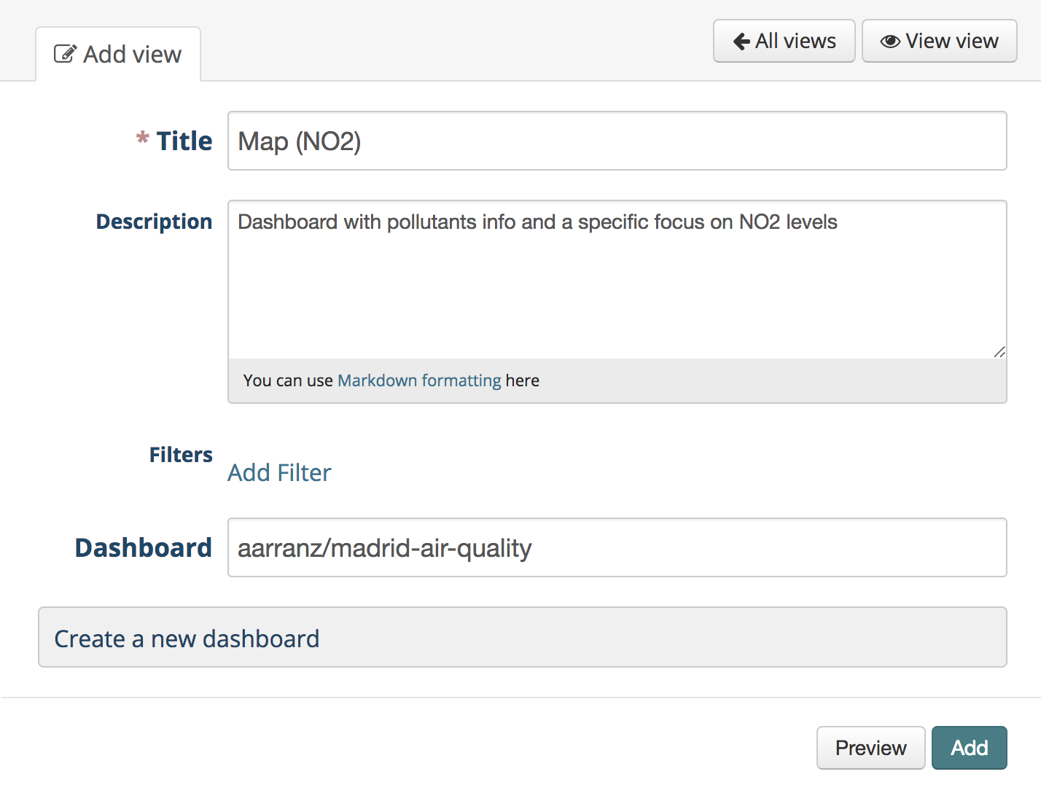Click the pencil edit icon on Add view tab
Viewport: 1041px width, 793px height.
[65, 54]
